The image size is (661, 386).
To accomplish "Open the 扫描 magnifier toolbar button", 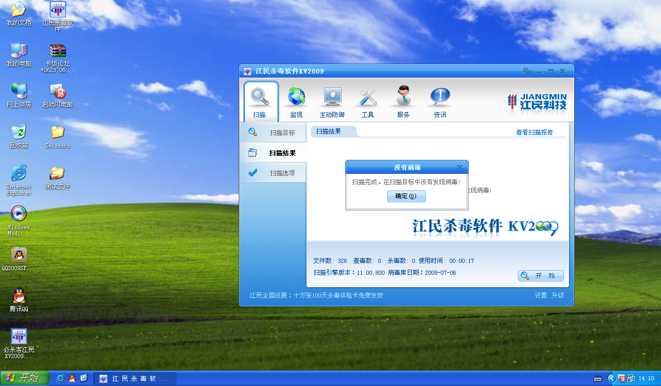I will [x=261, y=101].
